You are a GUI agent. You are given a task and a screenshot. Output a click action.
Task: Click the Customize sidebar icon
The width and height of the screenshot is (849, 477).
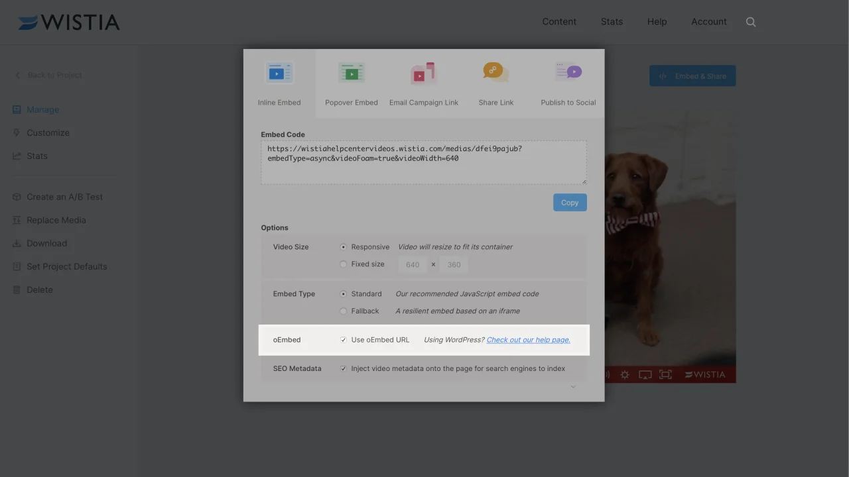pyautogui.click(x=17, y=132)
